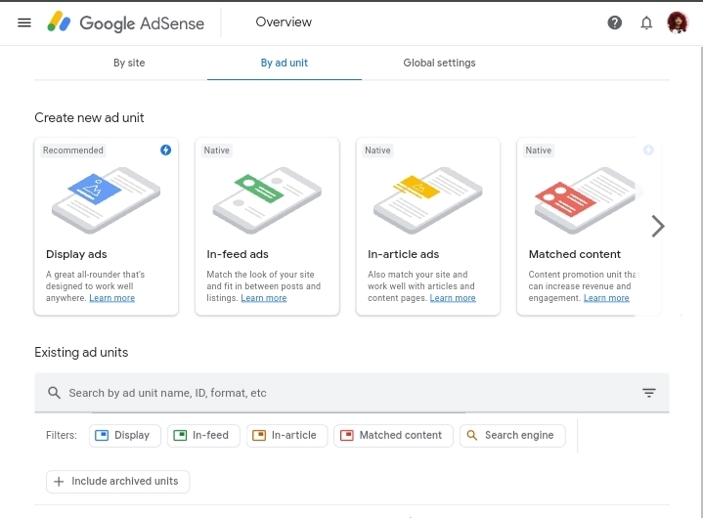
Task: Open Learn more link for Display ads
Action: (x=112, y=298)
